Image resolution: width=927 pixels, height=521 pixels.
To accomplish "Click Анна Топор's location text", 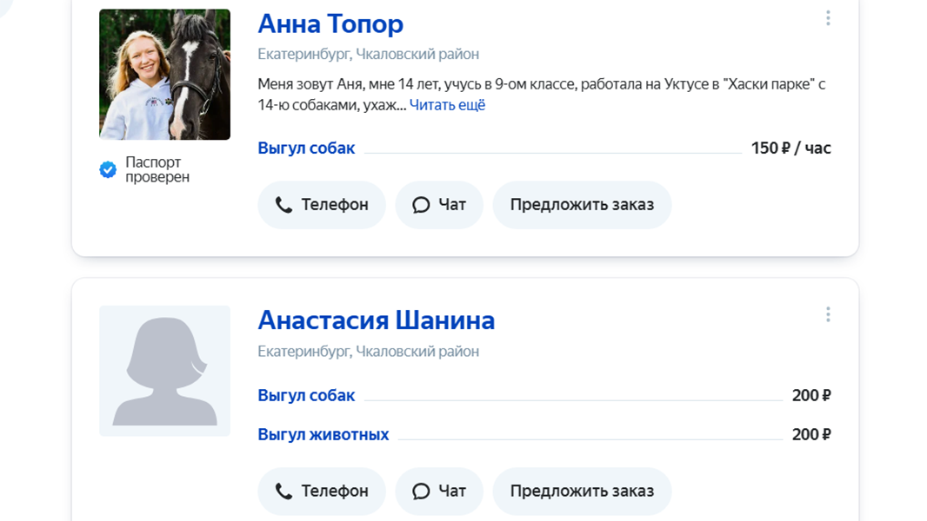I will [x=368, y=55].
